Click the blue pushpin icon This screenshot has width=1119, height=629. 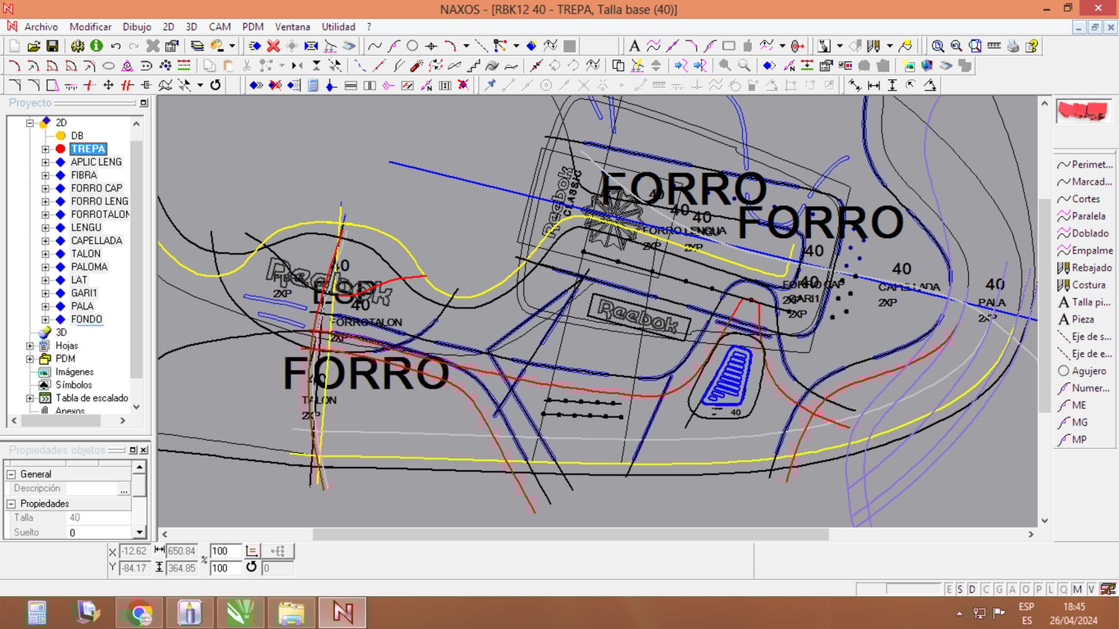[x=489, y=85]
